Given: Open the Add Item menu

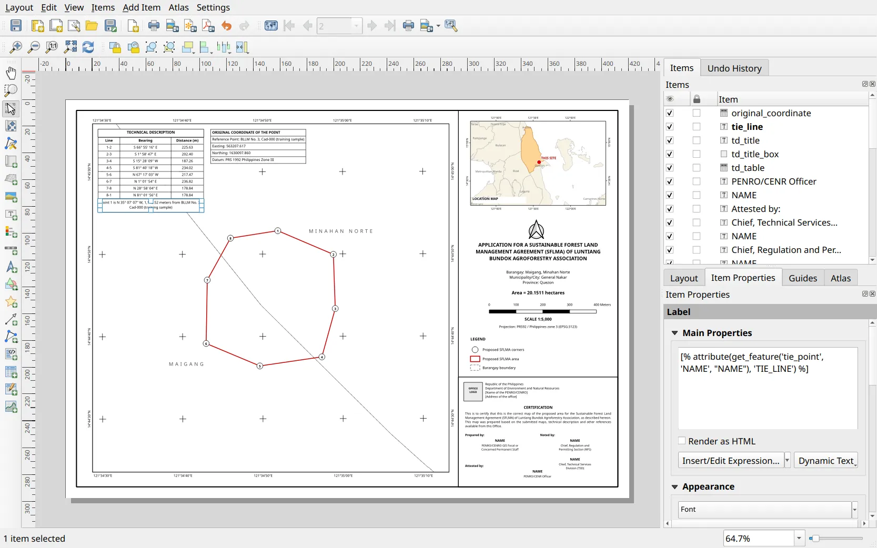Looking at the screenshot, I should (x=142, y=7).
